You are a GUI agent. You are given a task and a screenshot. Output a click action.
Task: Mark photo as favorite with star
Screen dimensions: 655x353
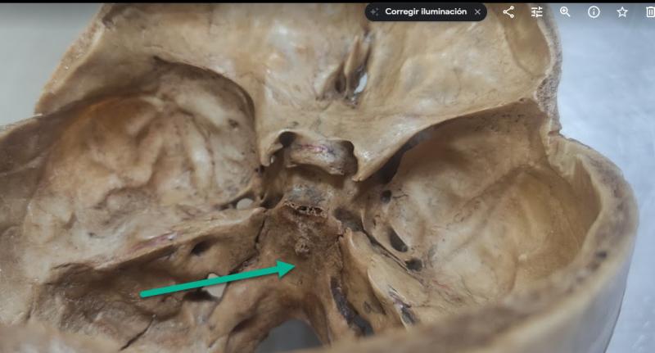click(x=622, y=12)
